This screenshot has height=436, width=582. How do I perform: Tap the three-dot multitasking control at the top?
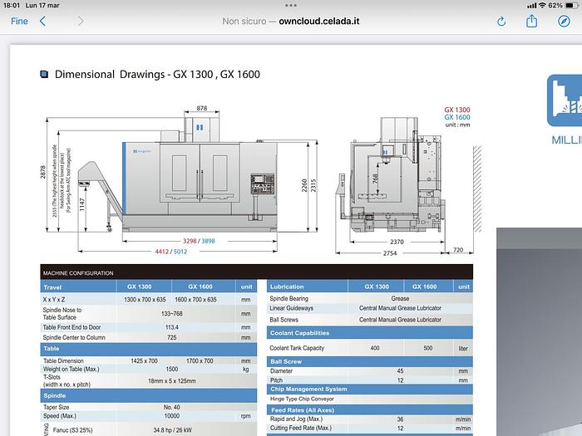(x=291, y=5)
